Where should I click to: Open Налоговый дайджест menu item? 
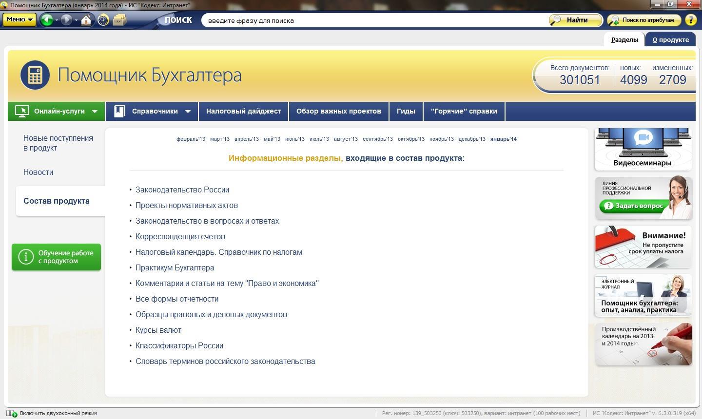[x=243, y=111]
